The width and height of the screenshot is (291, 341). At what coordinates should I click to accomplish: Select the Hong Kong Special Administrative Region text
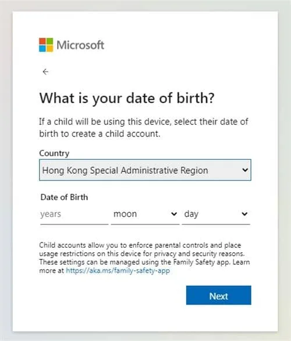[x=125, y=170]
